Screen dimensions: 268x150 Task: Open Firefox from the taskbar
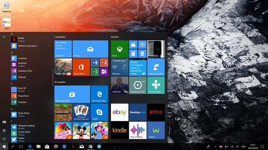click(56, 147)
